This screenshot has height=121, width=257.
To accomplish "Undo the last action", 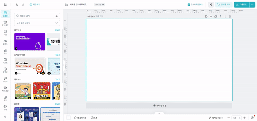I will [x=17, y=4].
